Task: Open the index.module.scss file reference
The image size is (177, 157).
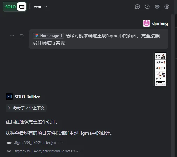Action: 44,151
